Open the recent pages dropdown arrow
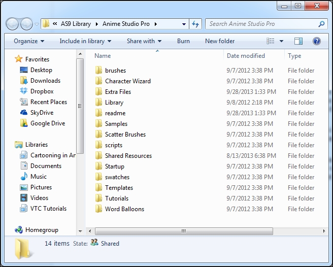 coord(37,24)
